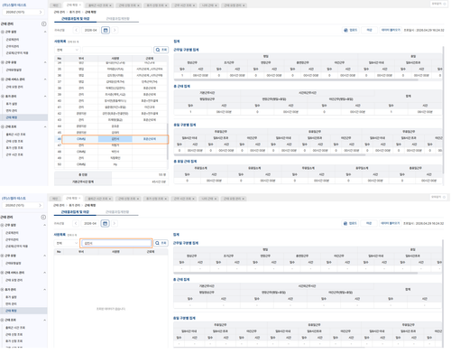The image size is (451, 363).
Task: Go to previous month in the lower screenshot
Action: (x=76, y=223)
